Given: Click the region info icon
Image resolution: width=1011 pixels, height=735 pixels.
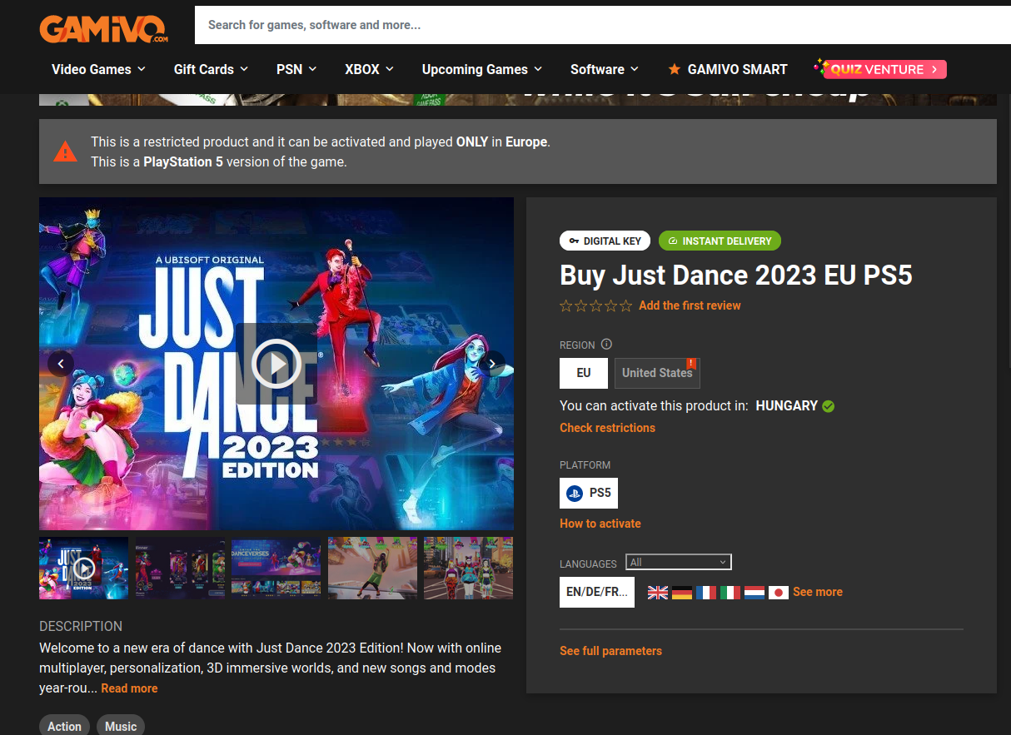Looking at the screenshot, I should coord(606,345).
